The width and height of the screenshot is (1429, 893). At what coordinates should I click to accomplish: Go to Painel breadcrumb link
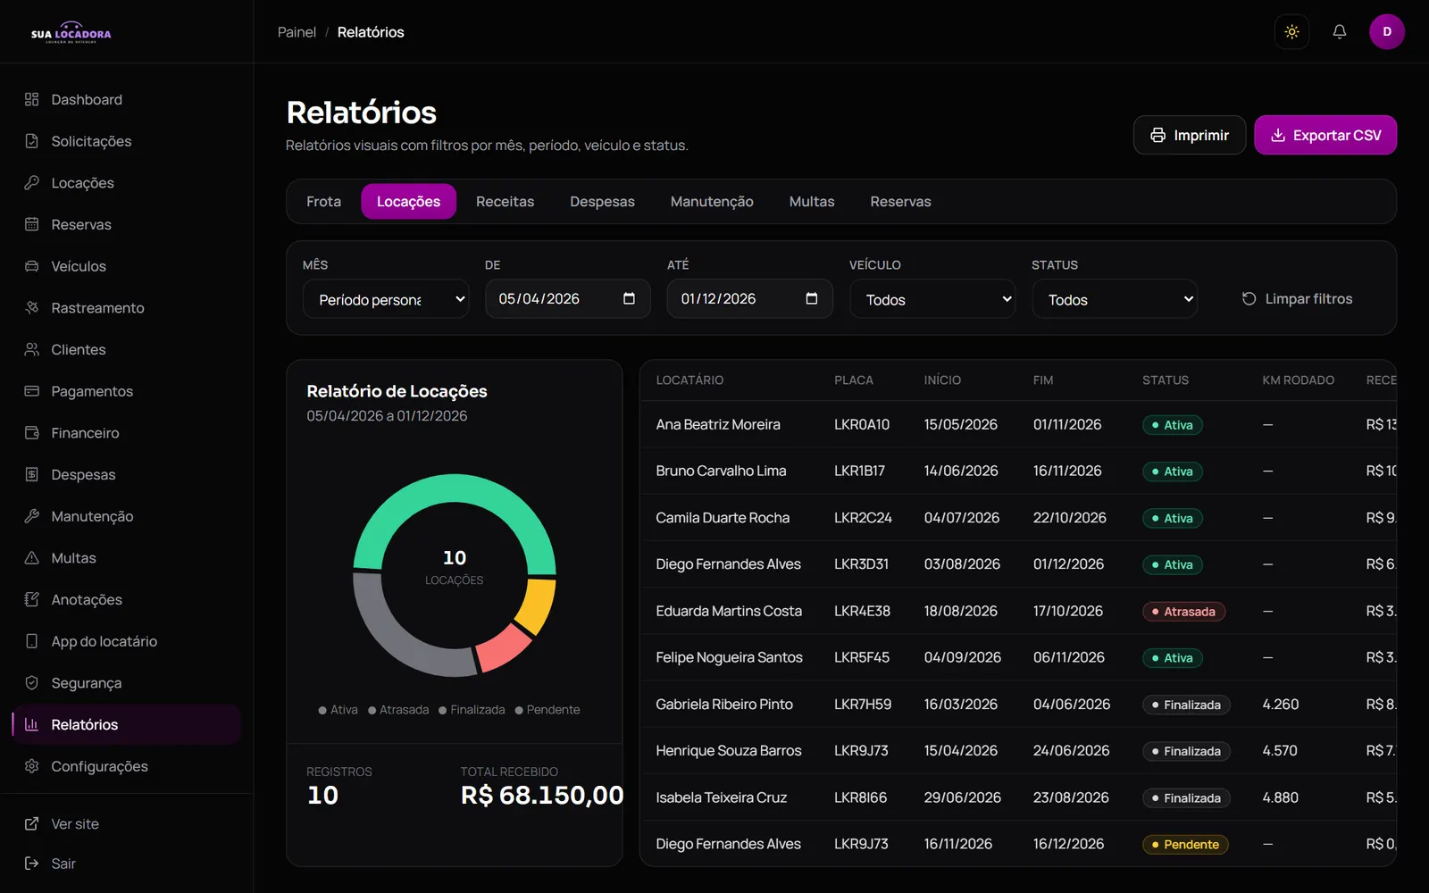click(297, 32)
